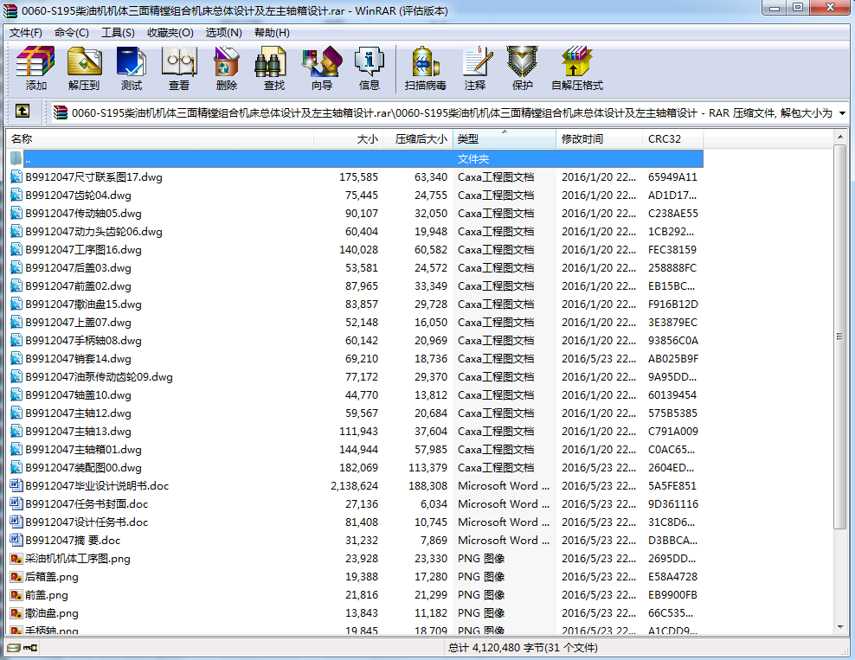Select file B9912047主轴12.dwg

(78, 413)
